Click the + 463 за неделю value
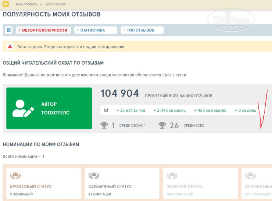Viewport: 272px width, 201px height. tap(210, 110)
